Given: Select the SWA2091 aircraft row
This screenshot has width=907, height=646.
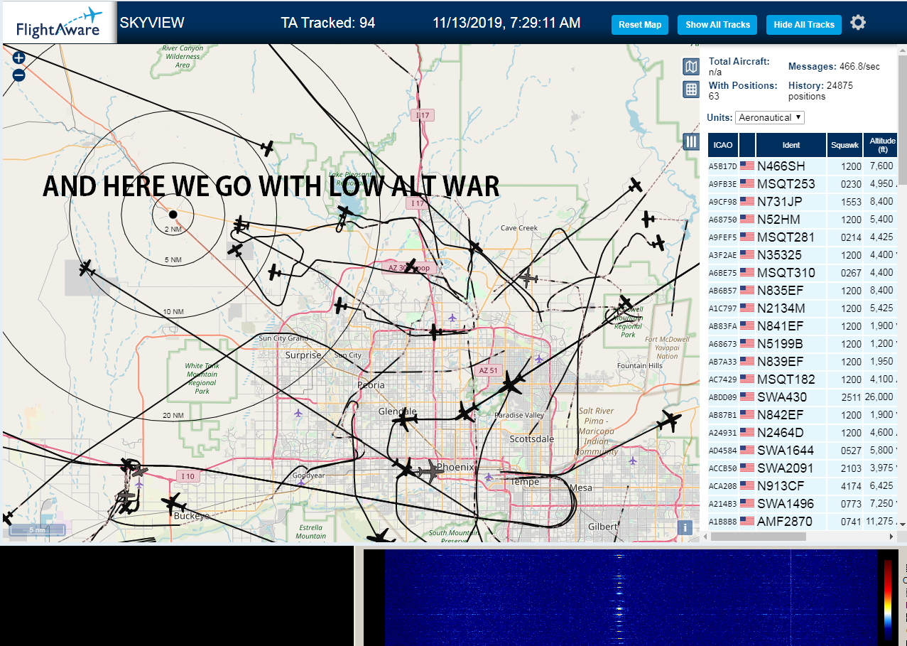Looking at the screenshot, I should [x=803, y=468].
